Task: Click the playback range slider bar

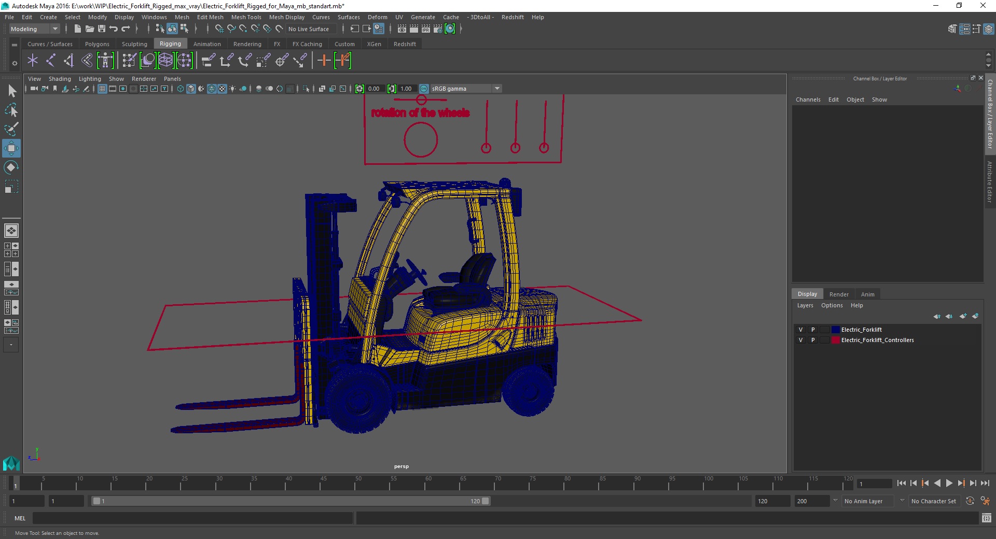Action: pos(290,501)
